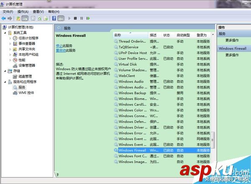Viewport: 251px width, 184px height.
Task: Collapse the 系统工具 tree node
Action: point(5,33)
